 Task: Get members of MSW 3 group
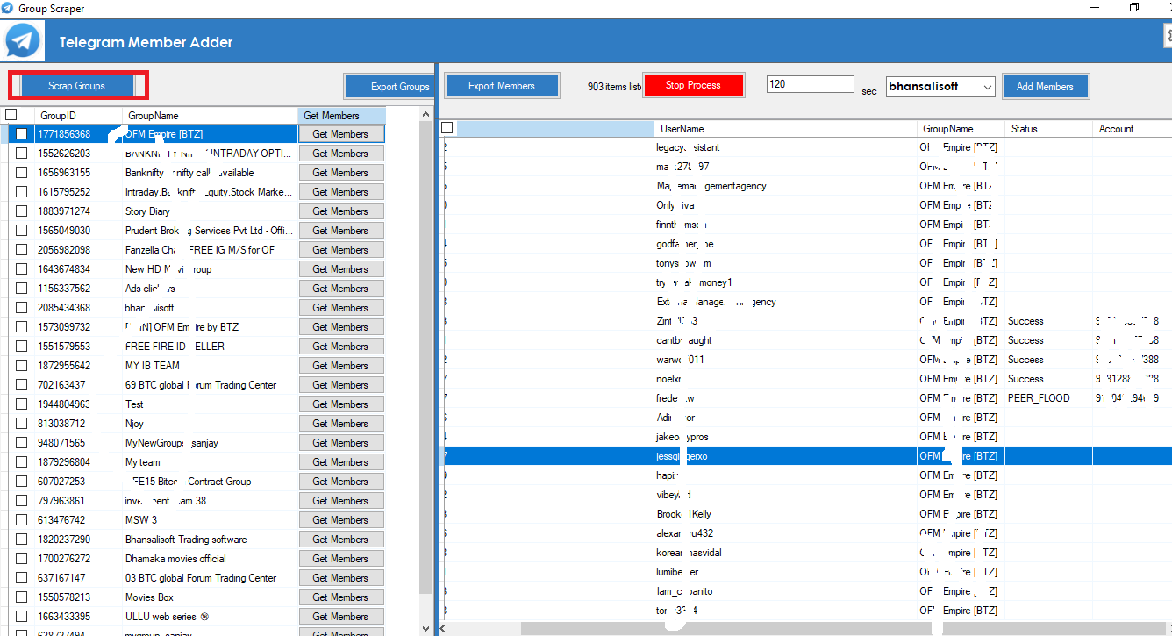pyautogui.click(x=341, y=520)
